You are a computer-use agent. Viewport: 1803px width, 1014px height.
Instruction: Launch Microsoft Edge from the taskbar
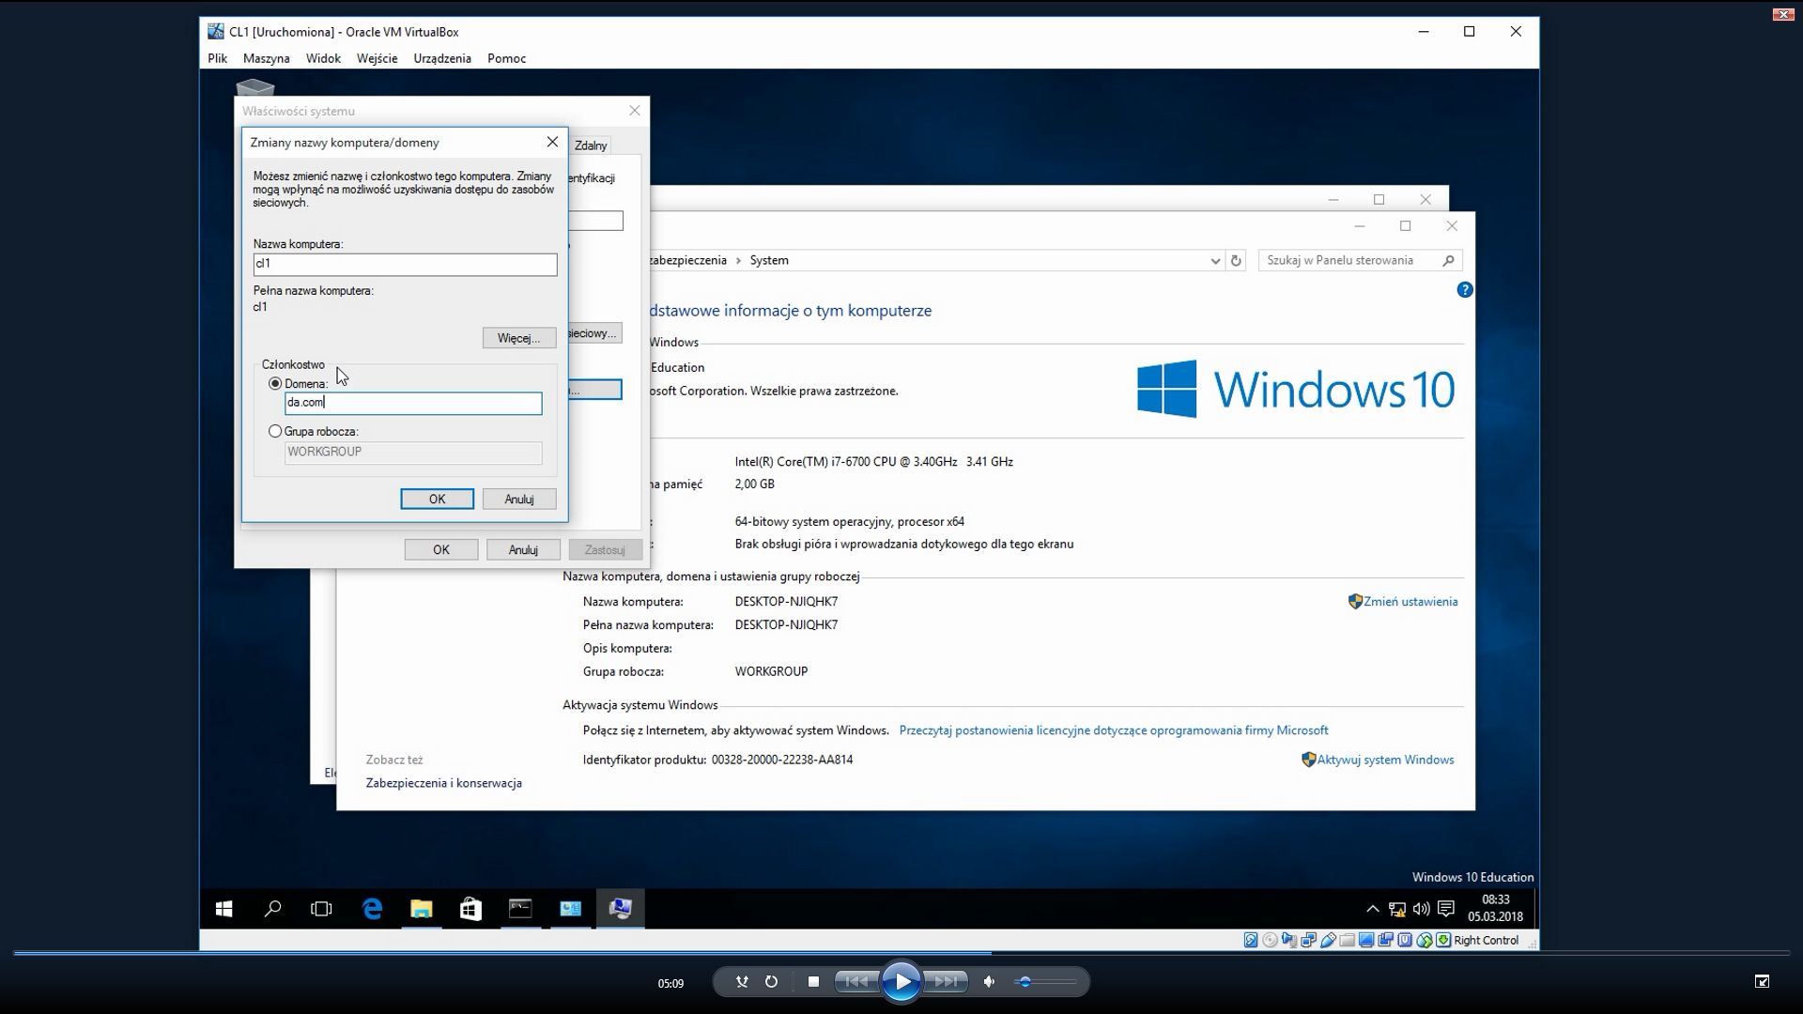click(372, 909)
